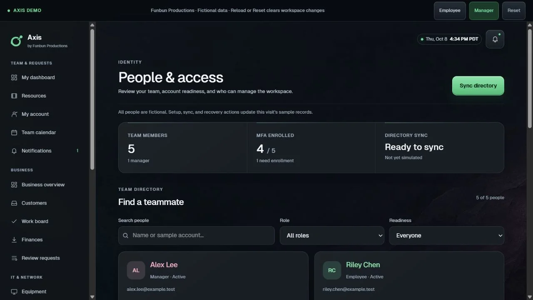Screen dimensions: 533x300
Task: Click the Axis logo icon
Action: click(x=17, y=41)
